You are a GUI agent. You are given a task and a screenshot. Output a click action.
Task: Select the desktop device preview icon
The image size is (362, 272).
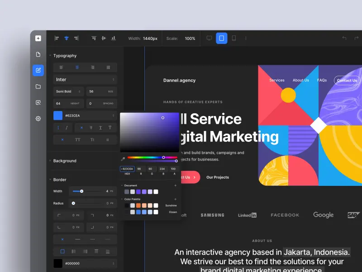click(x=209, y=39)
